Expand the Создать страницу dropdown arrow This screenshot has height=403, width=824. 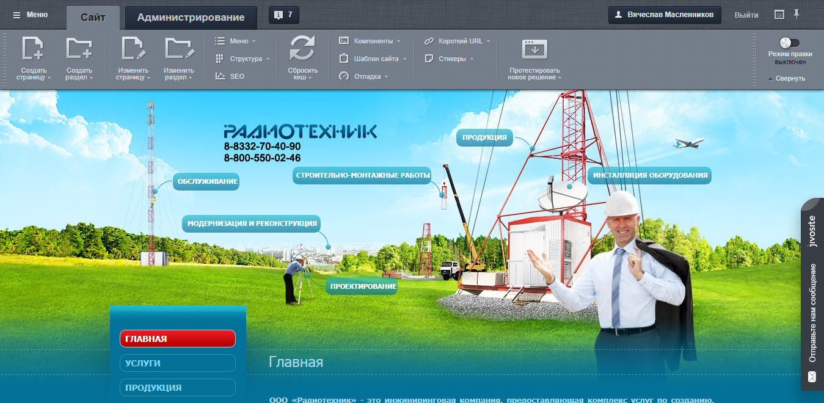pyautogui.click(x=49, y=78)
